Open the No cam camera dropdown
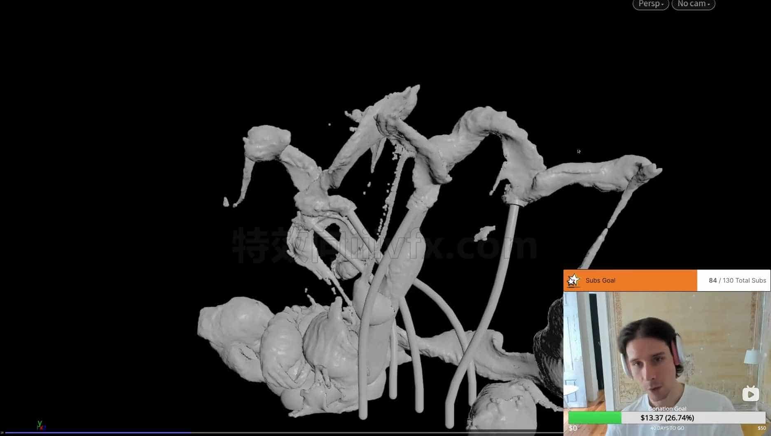The height and width of the screenshot is (436, 771). pos(693,5)
